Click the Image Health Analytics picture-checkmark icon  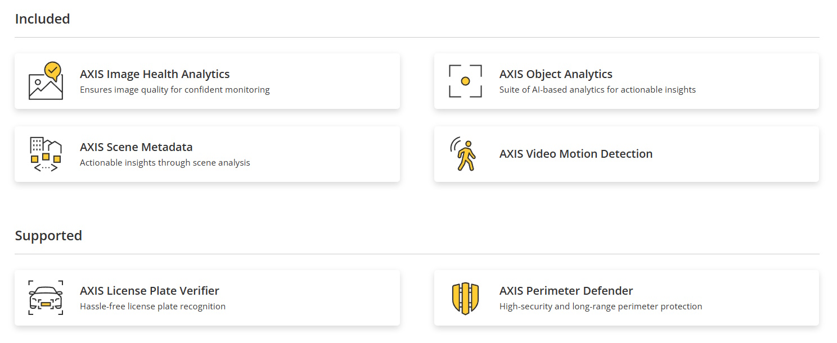tap(46, 81)
